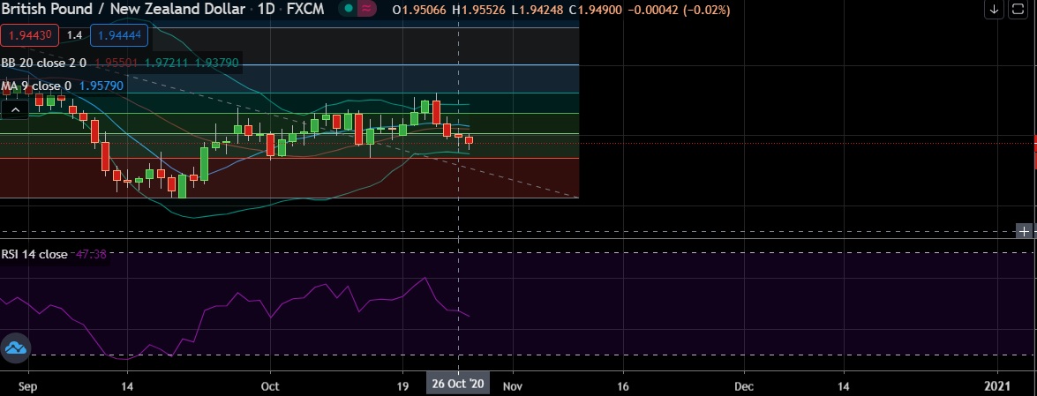Click the down-arrow button at top right
Screen dimensions: 1037x396
994,9
